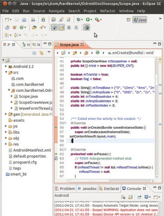Screen dimensions: 164x216
Task: Open the Source menu
Action: coord(39,11)
